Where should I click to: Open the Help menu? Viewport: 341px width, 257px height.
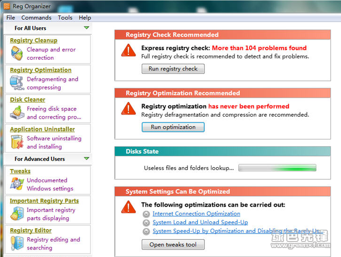[85, 17]
